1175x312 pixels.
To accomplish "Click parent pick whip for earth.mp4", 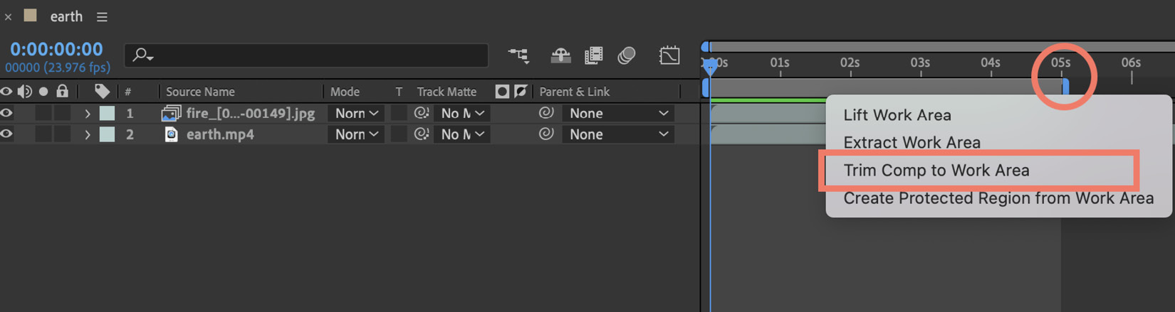I will coord(546,134).
